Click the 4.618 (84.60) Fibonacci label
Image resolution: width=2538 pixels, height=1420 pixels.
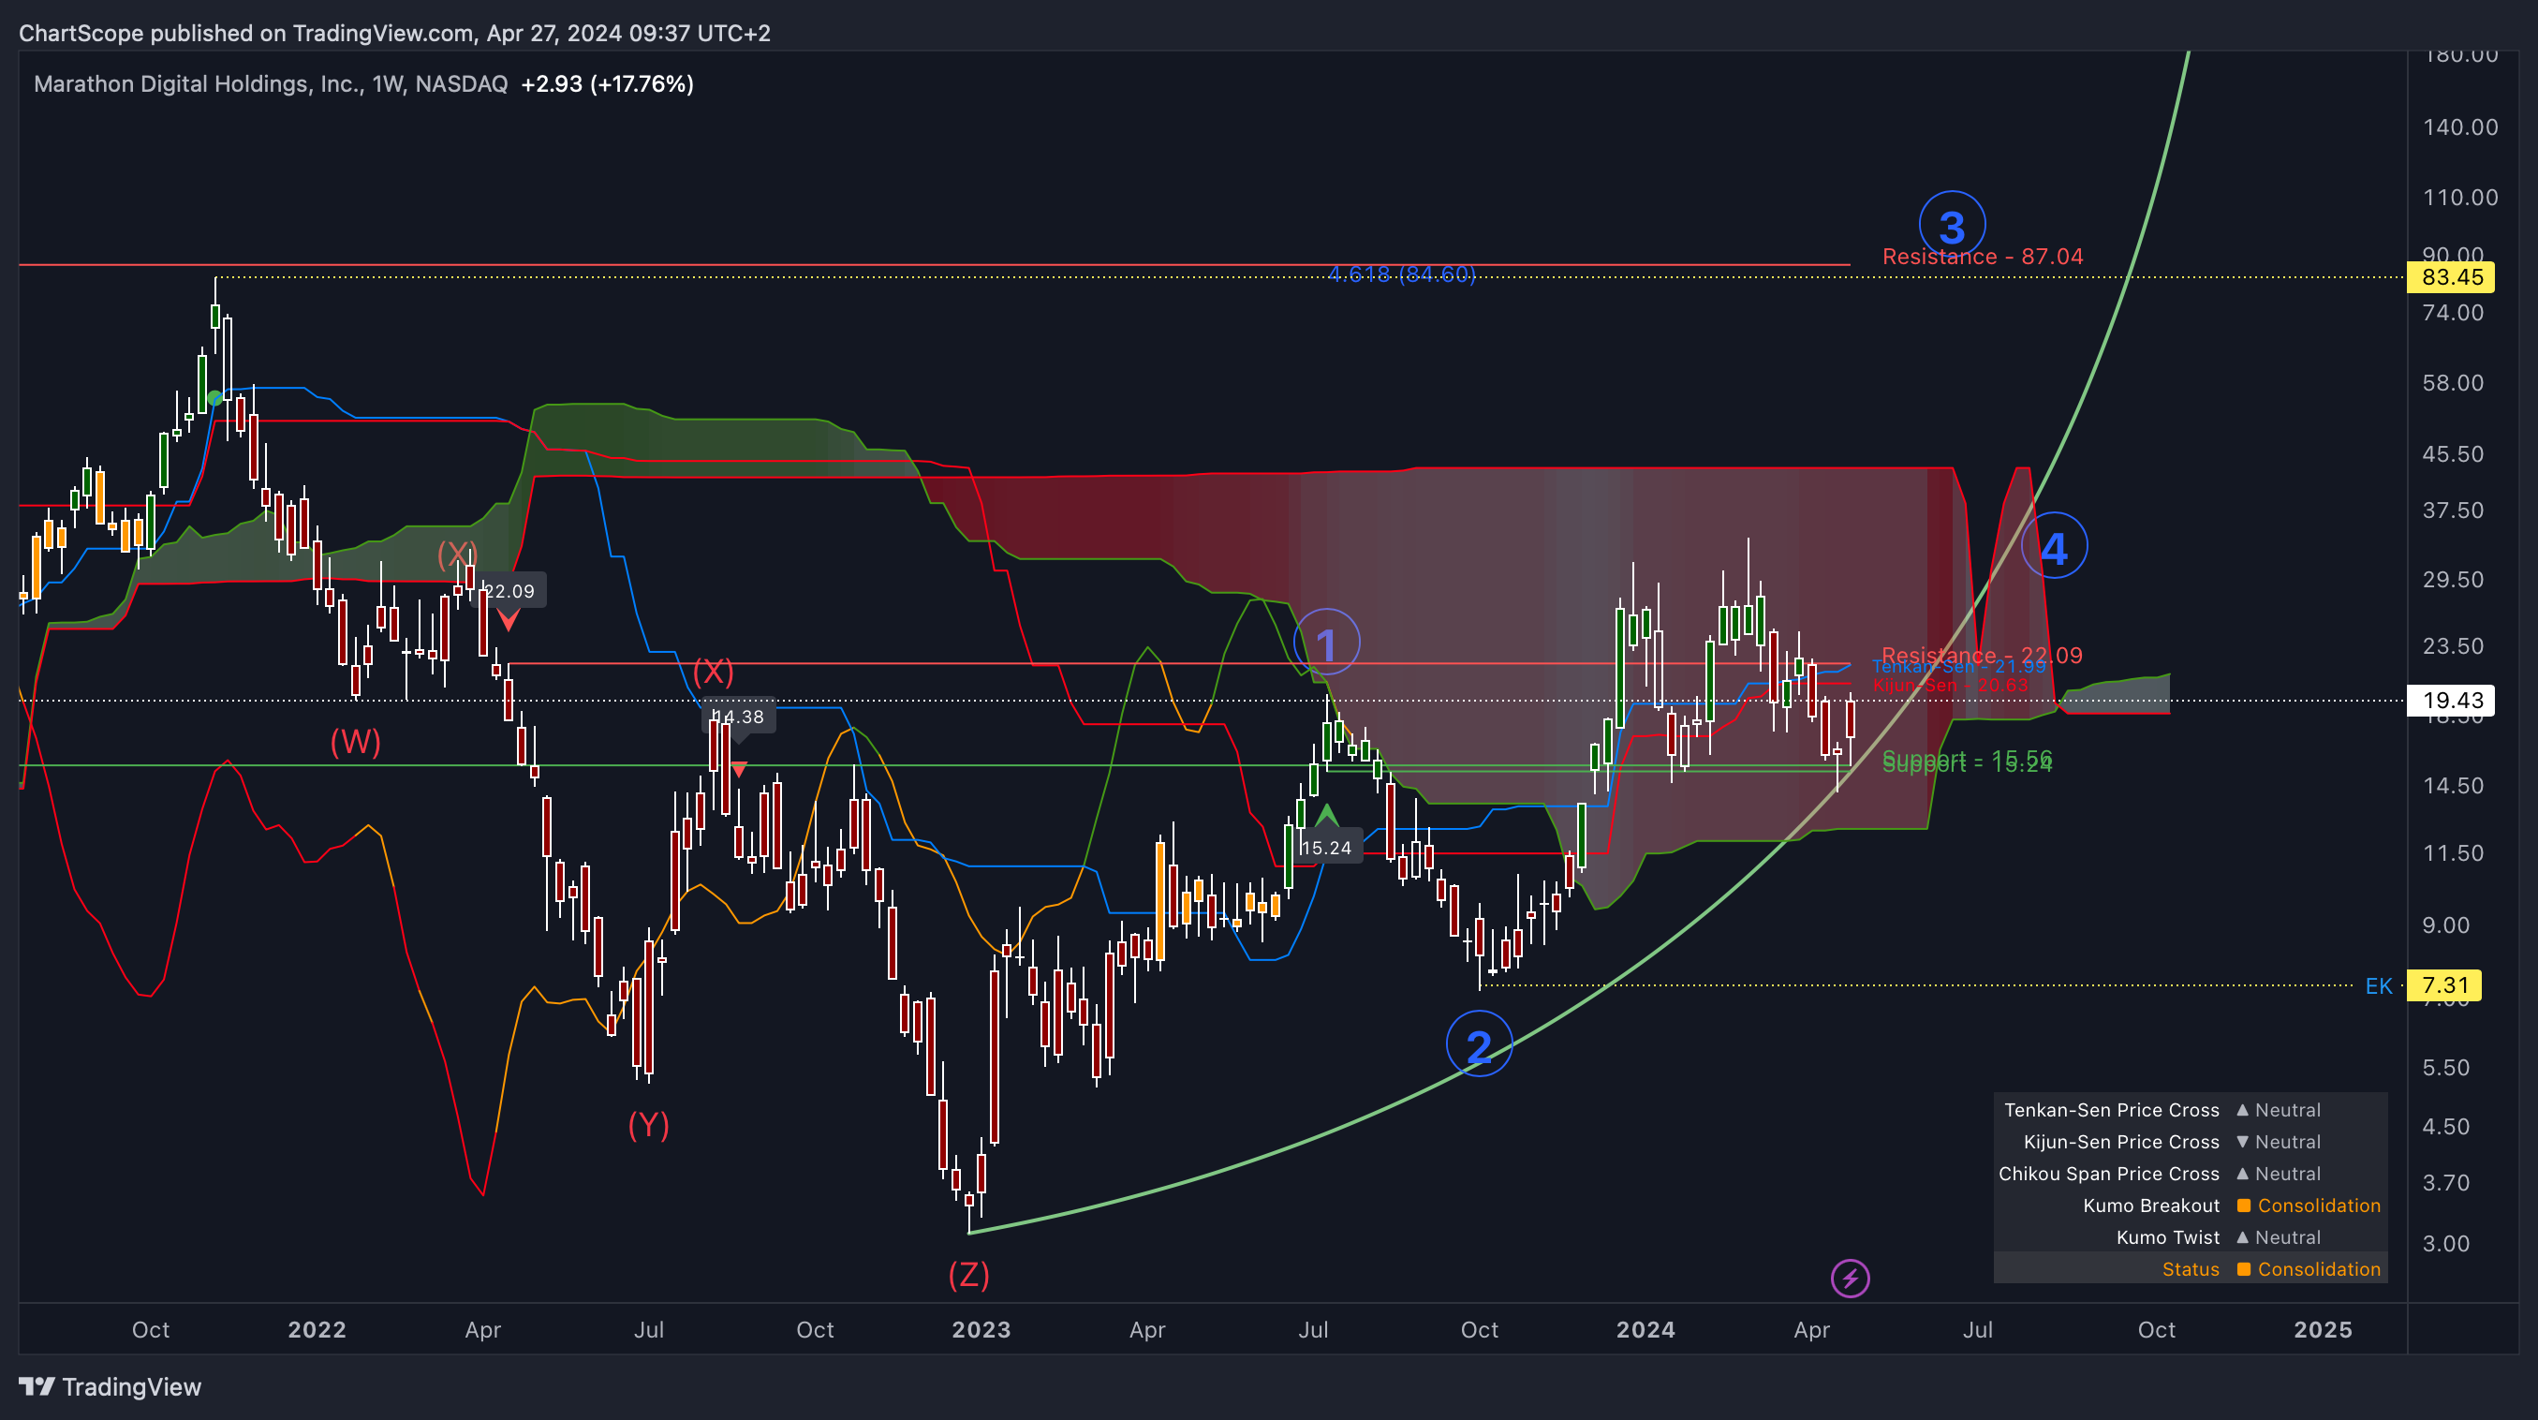(1401, 274)
